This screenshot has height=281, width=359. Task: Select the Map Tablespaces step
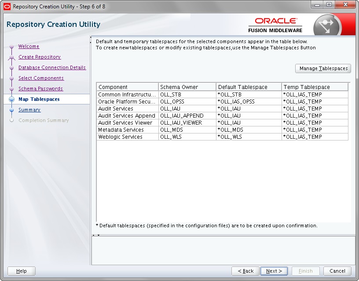[x=39, y=99]
